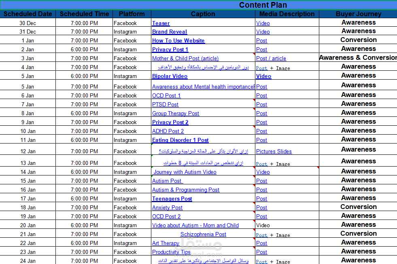Select the Media Description column header
Image resolution: width=397 pixels, height=264 pixels.
click(x=287, y=14)
